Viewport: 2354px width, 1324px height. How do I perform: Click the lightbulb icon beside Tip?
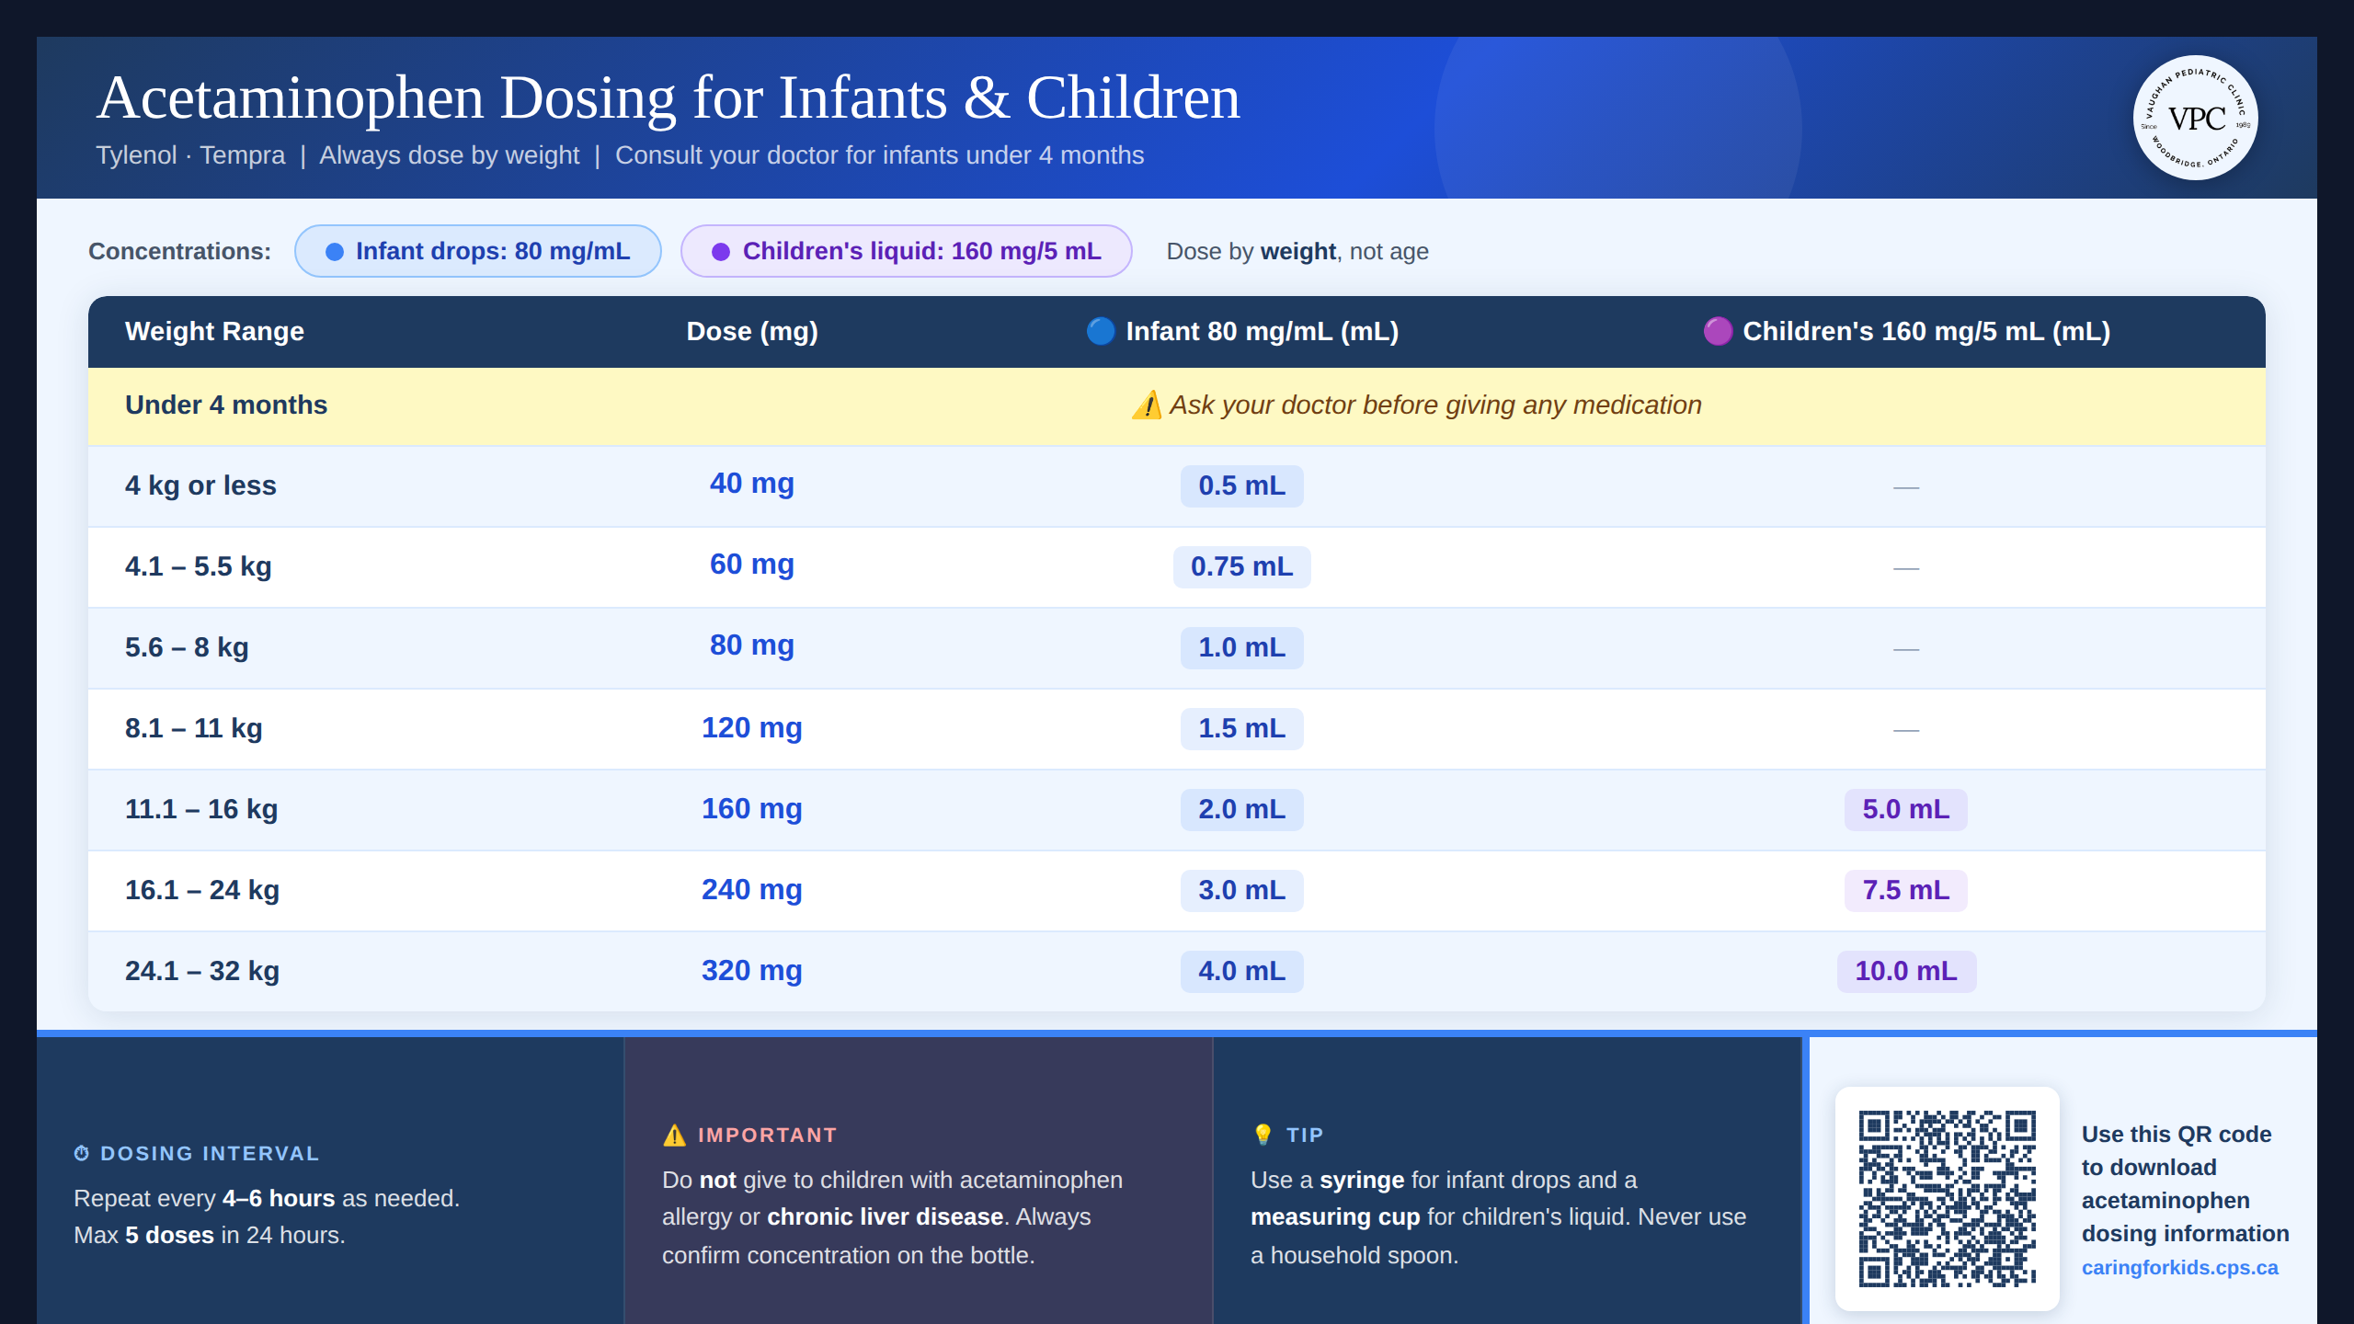[x=1263, y=1135]
